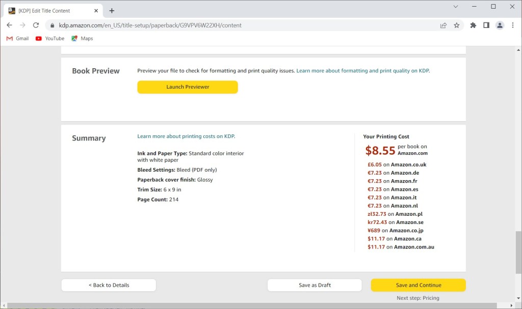
Task: Go Back to Details
Action: coord(109,285)
